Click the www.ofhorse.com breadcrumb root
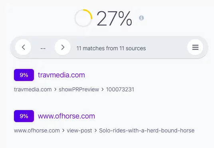Screen dimensions: 214x148 click(x=37, y=130)
